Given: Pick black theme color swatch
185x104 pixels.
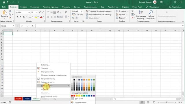Looking at the screenshot, I should (x=74, y=80).
